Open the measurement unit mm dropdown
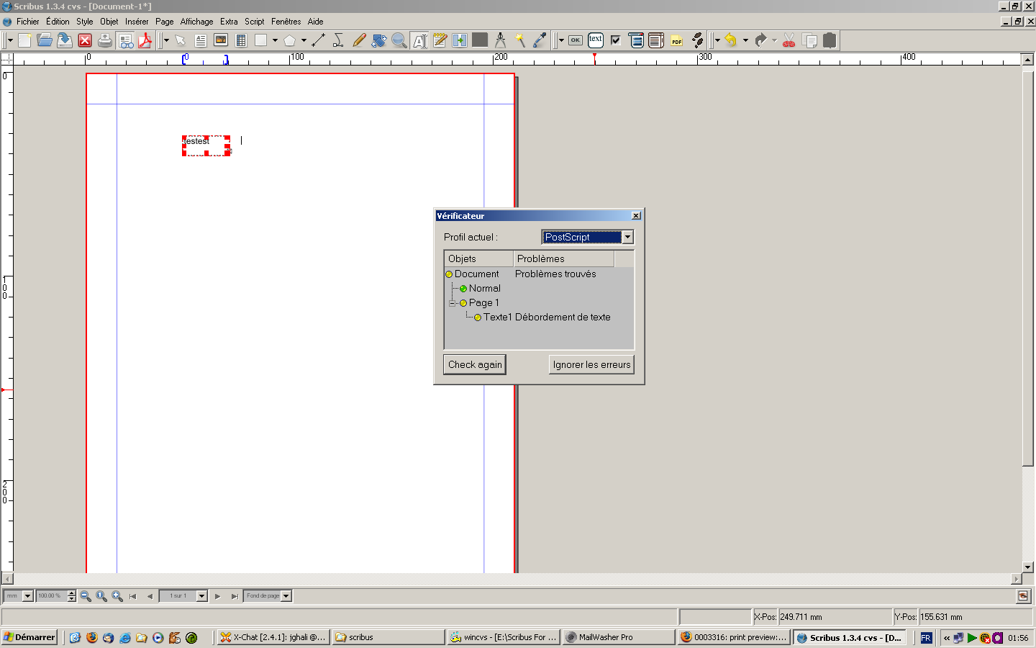The height and width of the screenshot is (648, 1036). coord(27,596)
